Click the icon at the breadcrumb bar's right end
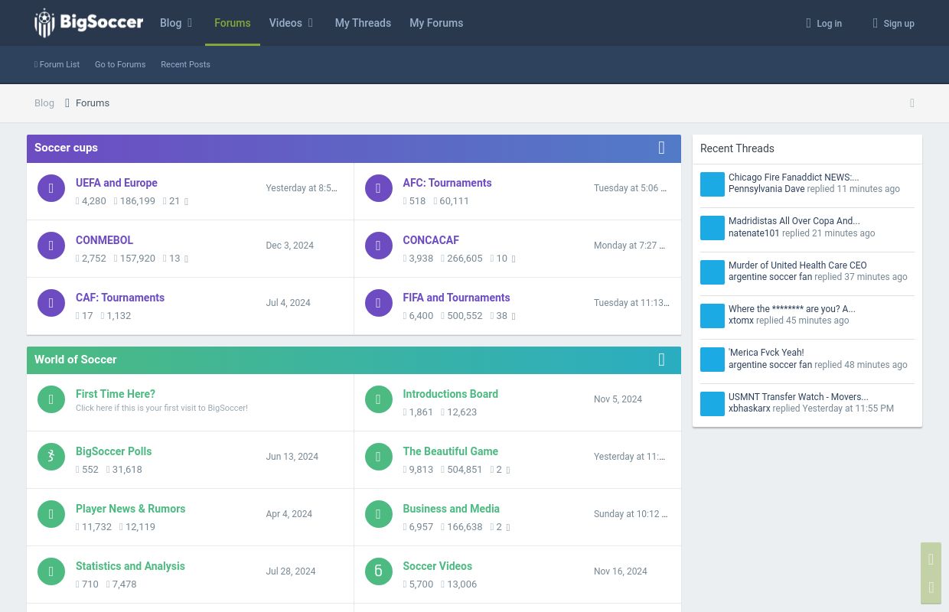The height and width of the screenshot is (612, 949). (x=911, y=103)
